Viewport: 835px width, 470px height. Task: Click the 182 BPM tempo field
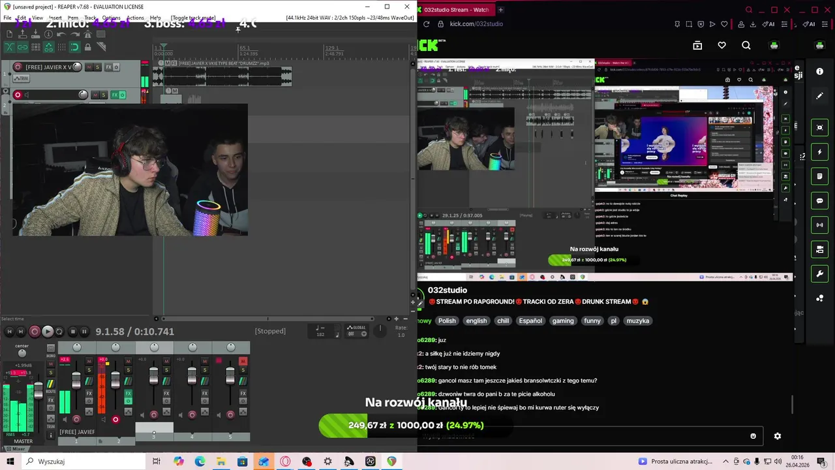click(x=320, y=334)
